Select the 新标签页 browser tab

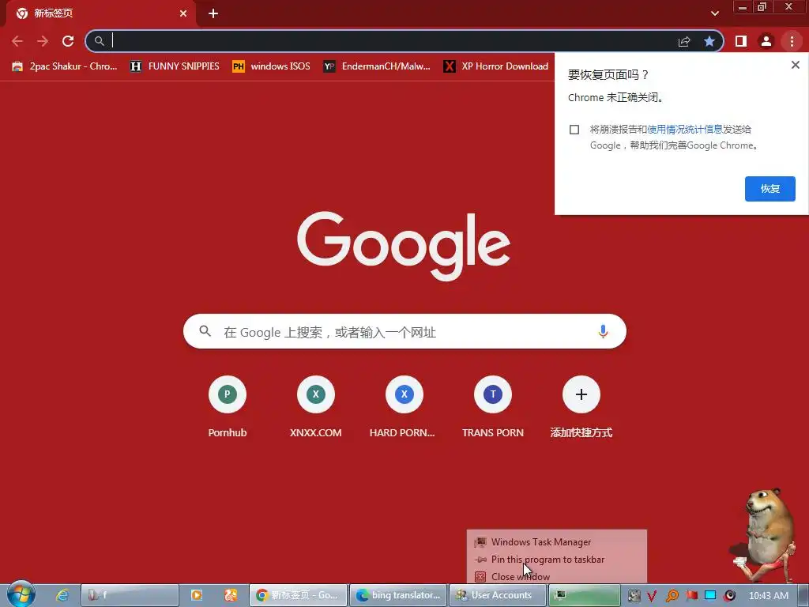[x=100, y=13]
